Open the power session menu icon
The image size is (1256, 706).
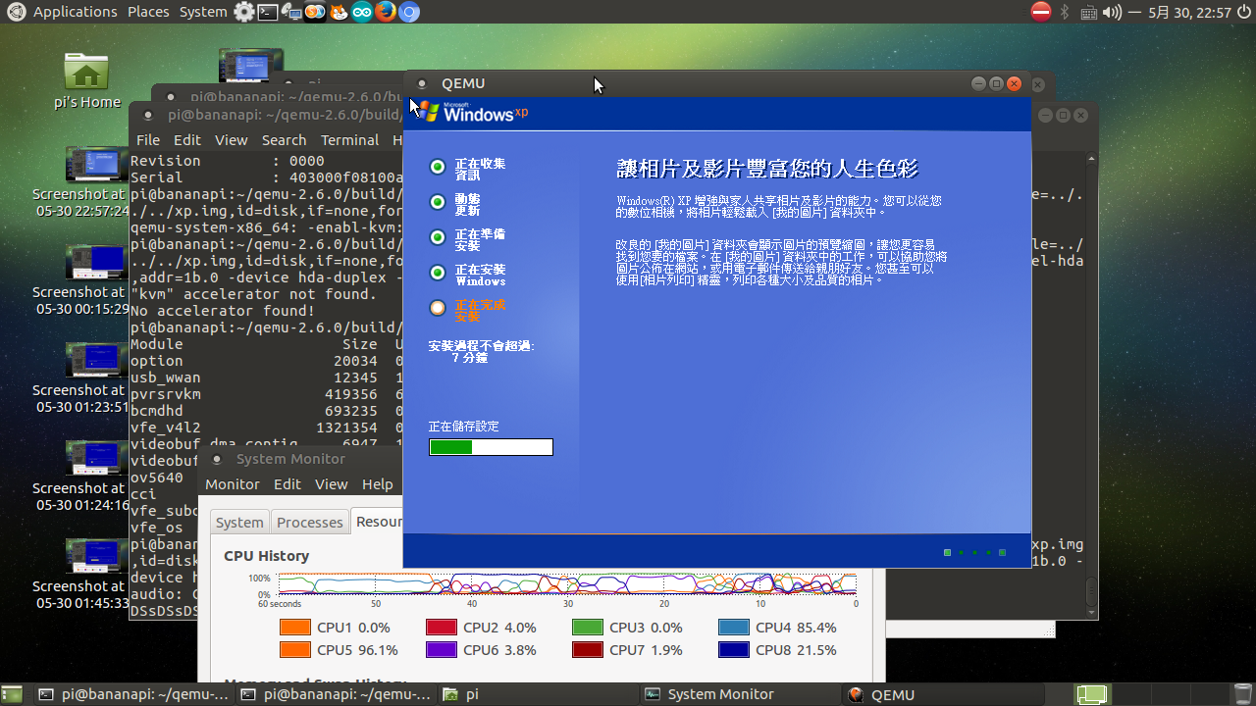[1243, 12]
